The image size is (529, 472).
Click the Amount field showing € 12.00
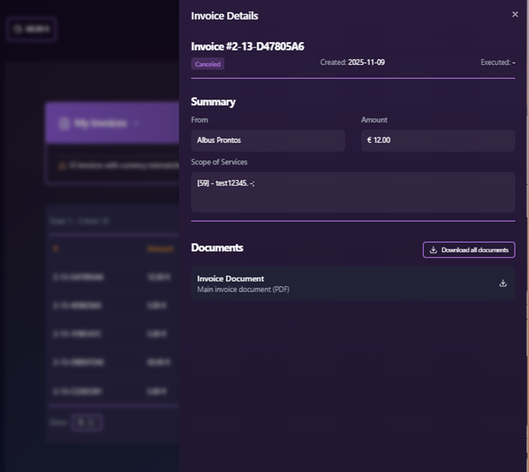[438, 140]
